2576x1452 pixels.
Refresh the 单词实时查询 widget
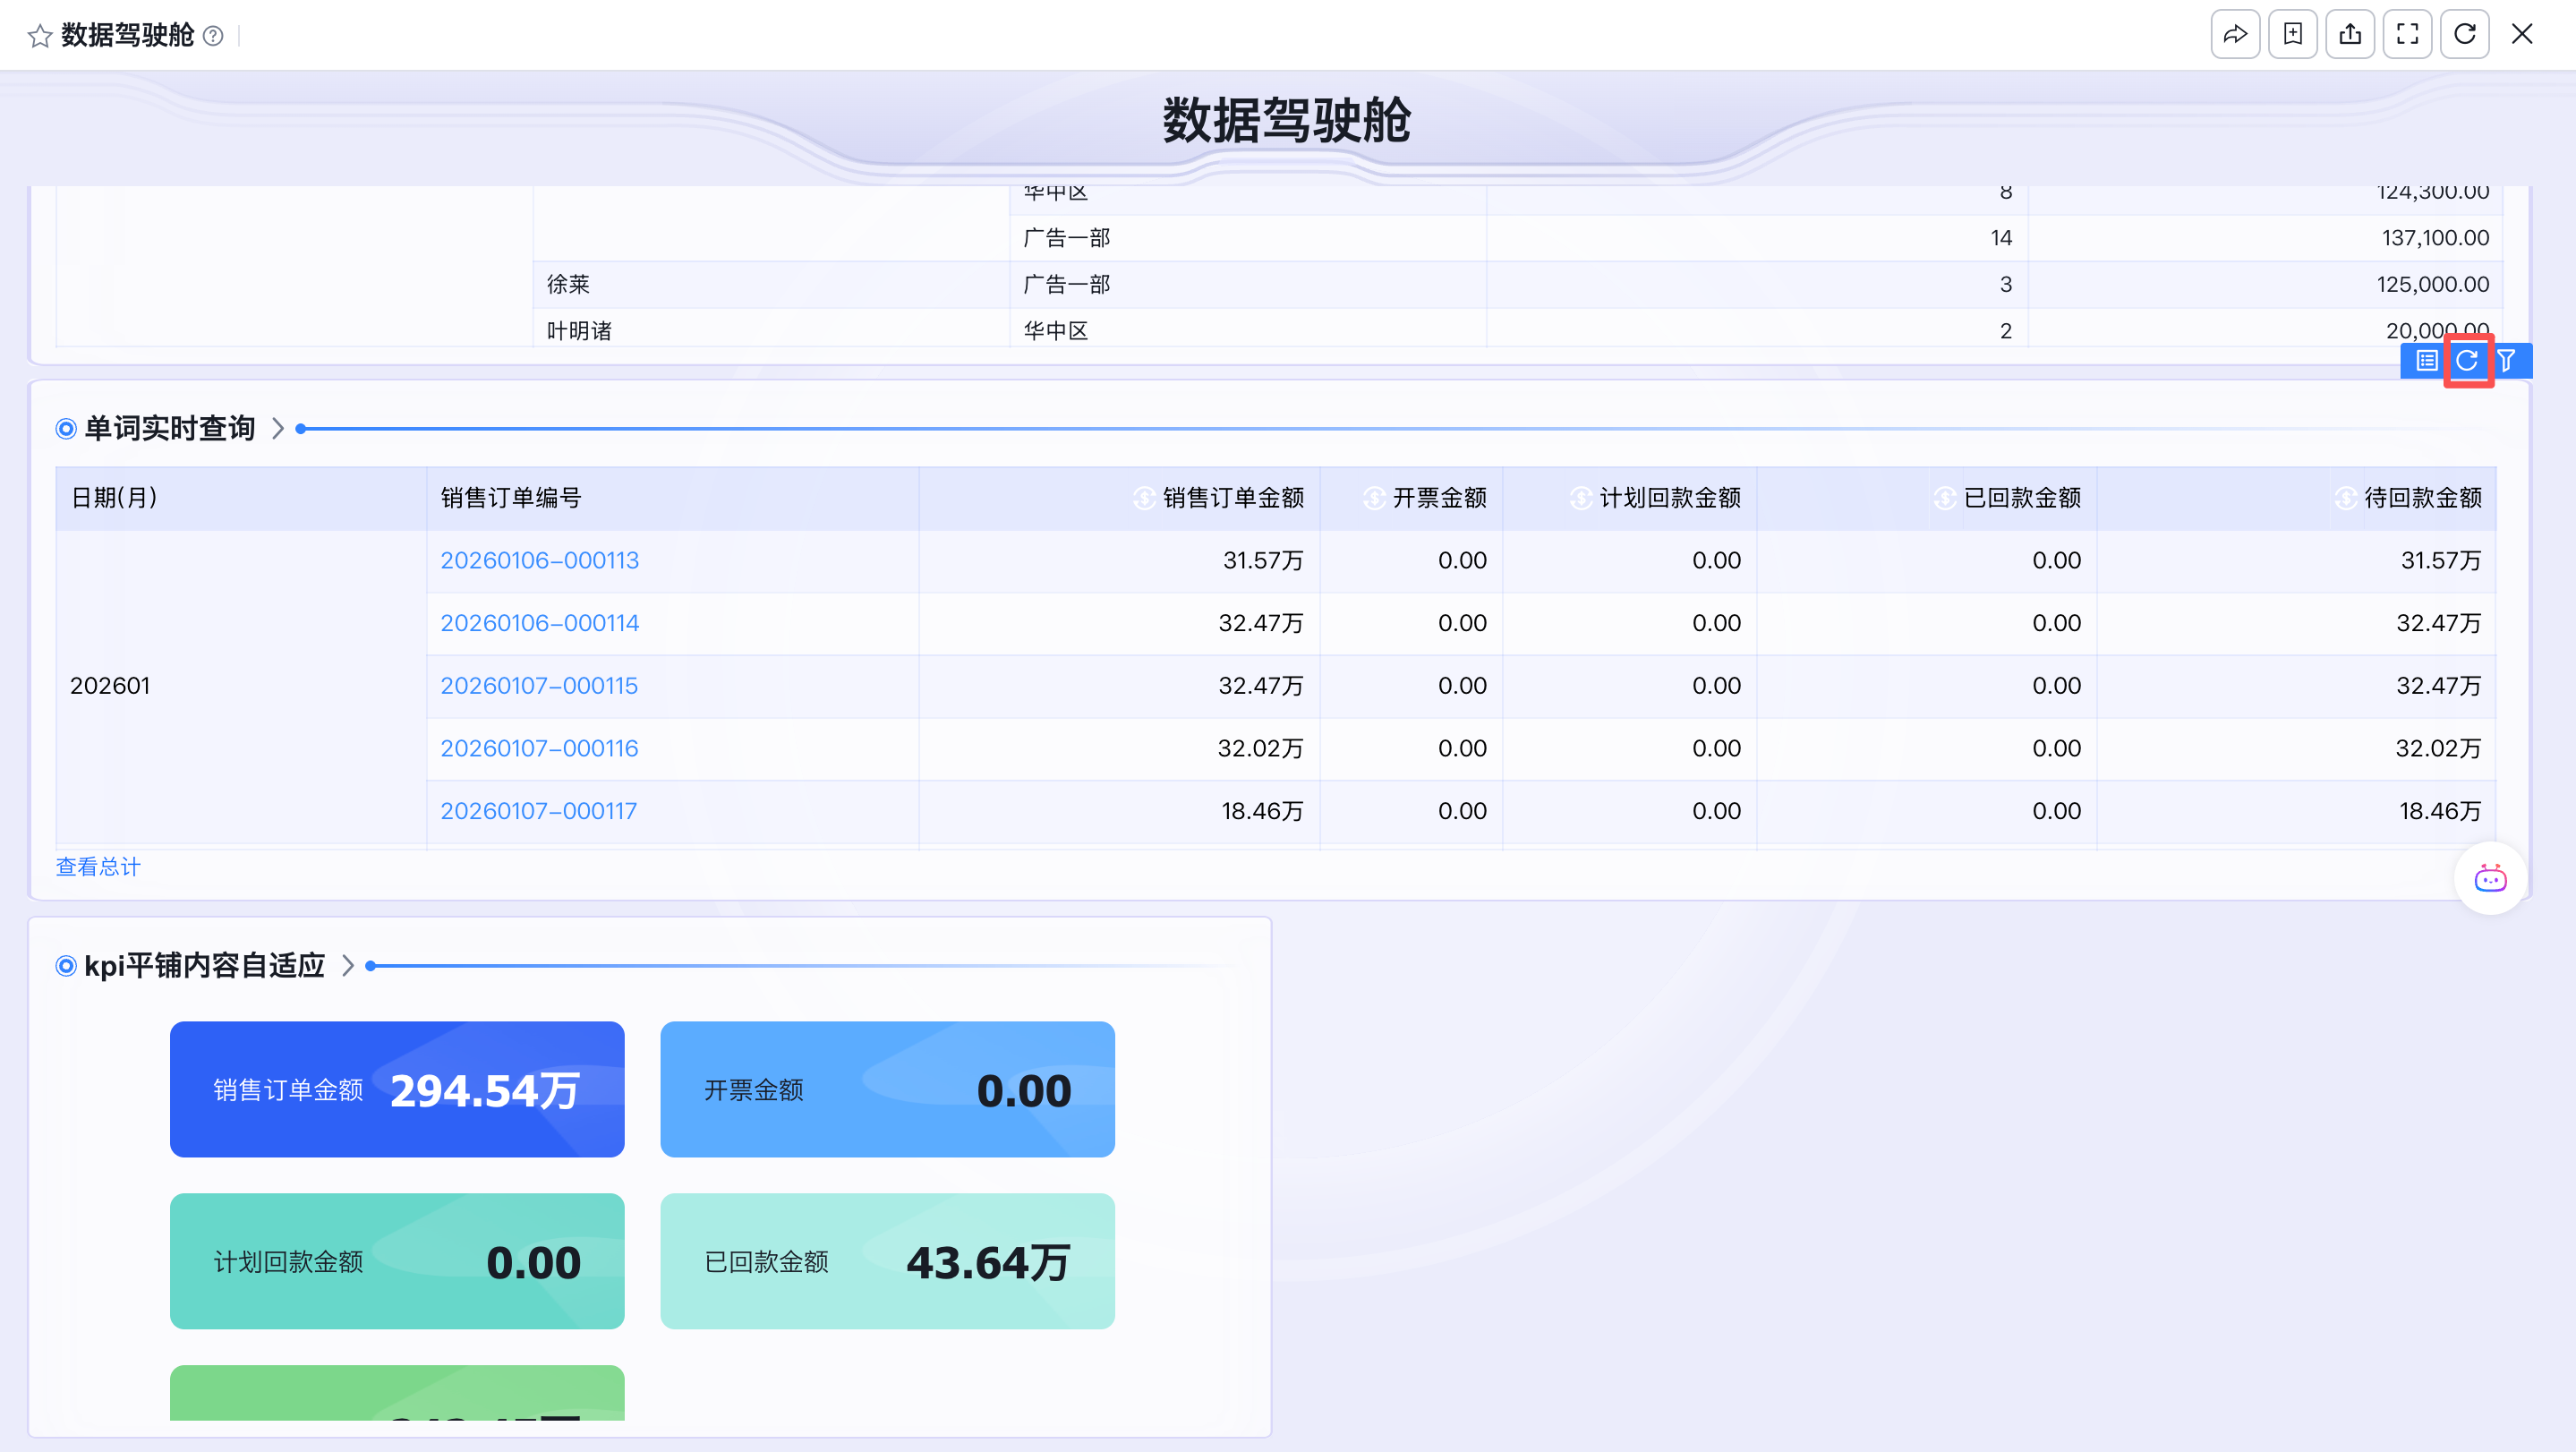2467,361
